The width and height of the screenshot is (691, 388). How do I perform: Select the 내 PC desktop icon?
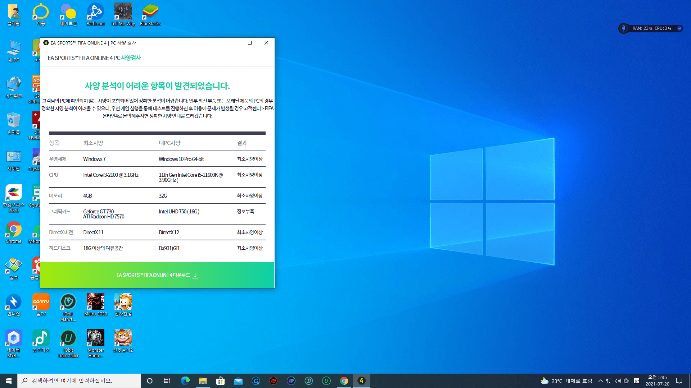coord(14,51)
